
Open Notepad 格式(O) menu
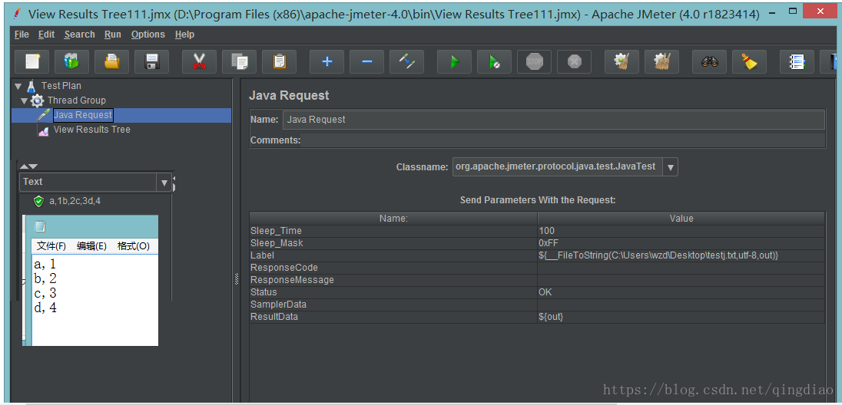click(x=133, y=246)
